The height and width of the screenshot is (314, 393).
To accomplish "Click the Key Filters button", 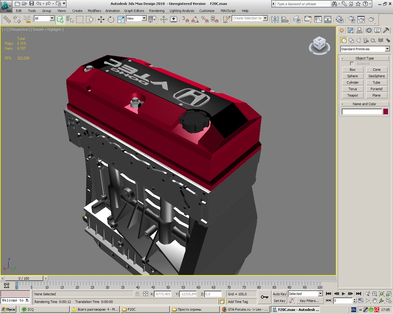I will [x=309, y=301].
